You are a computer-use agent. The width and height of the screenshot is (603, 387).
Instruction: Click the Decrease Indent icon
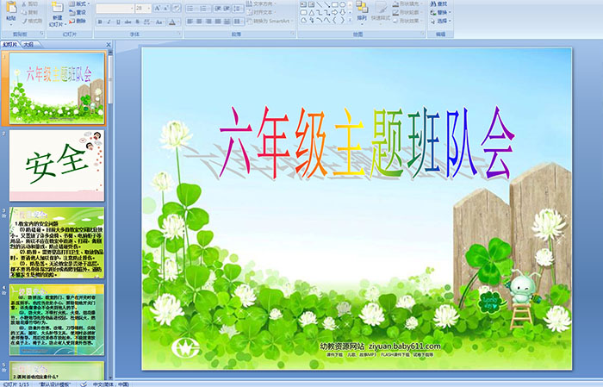coord(218,9)
